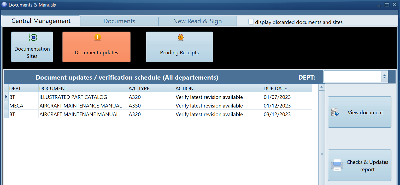
Task: Close the Documents & Manuals window
Action: tap(395, 5)
